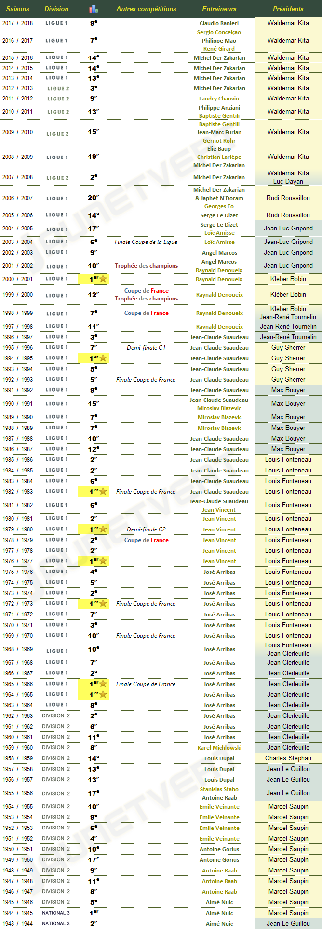Click the 1er ranking in the 1944/1945 row

(x=94, y=913)
